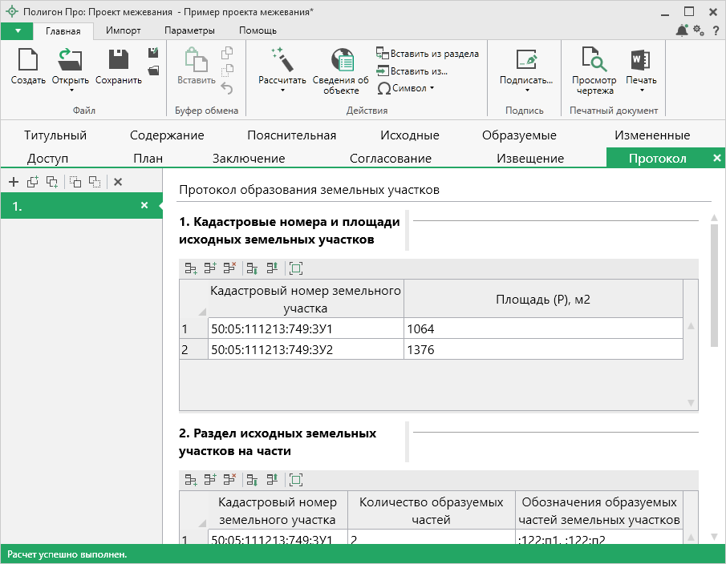The image size is (726, 564).
Task: Add new section with plus icon in left panel
Action: pyautogui.click(x=14, y=182)
